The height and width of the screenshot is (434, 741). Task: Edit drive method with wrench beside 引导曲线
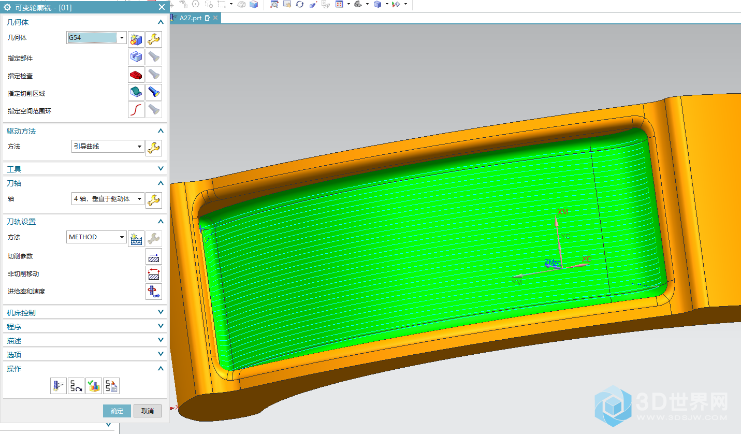tap(154, 148)
